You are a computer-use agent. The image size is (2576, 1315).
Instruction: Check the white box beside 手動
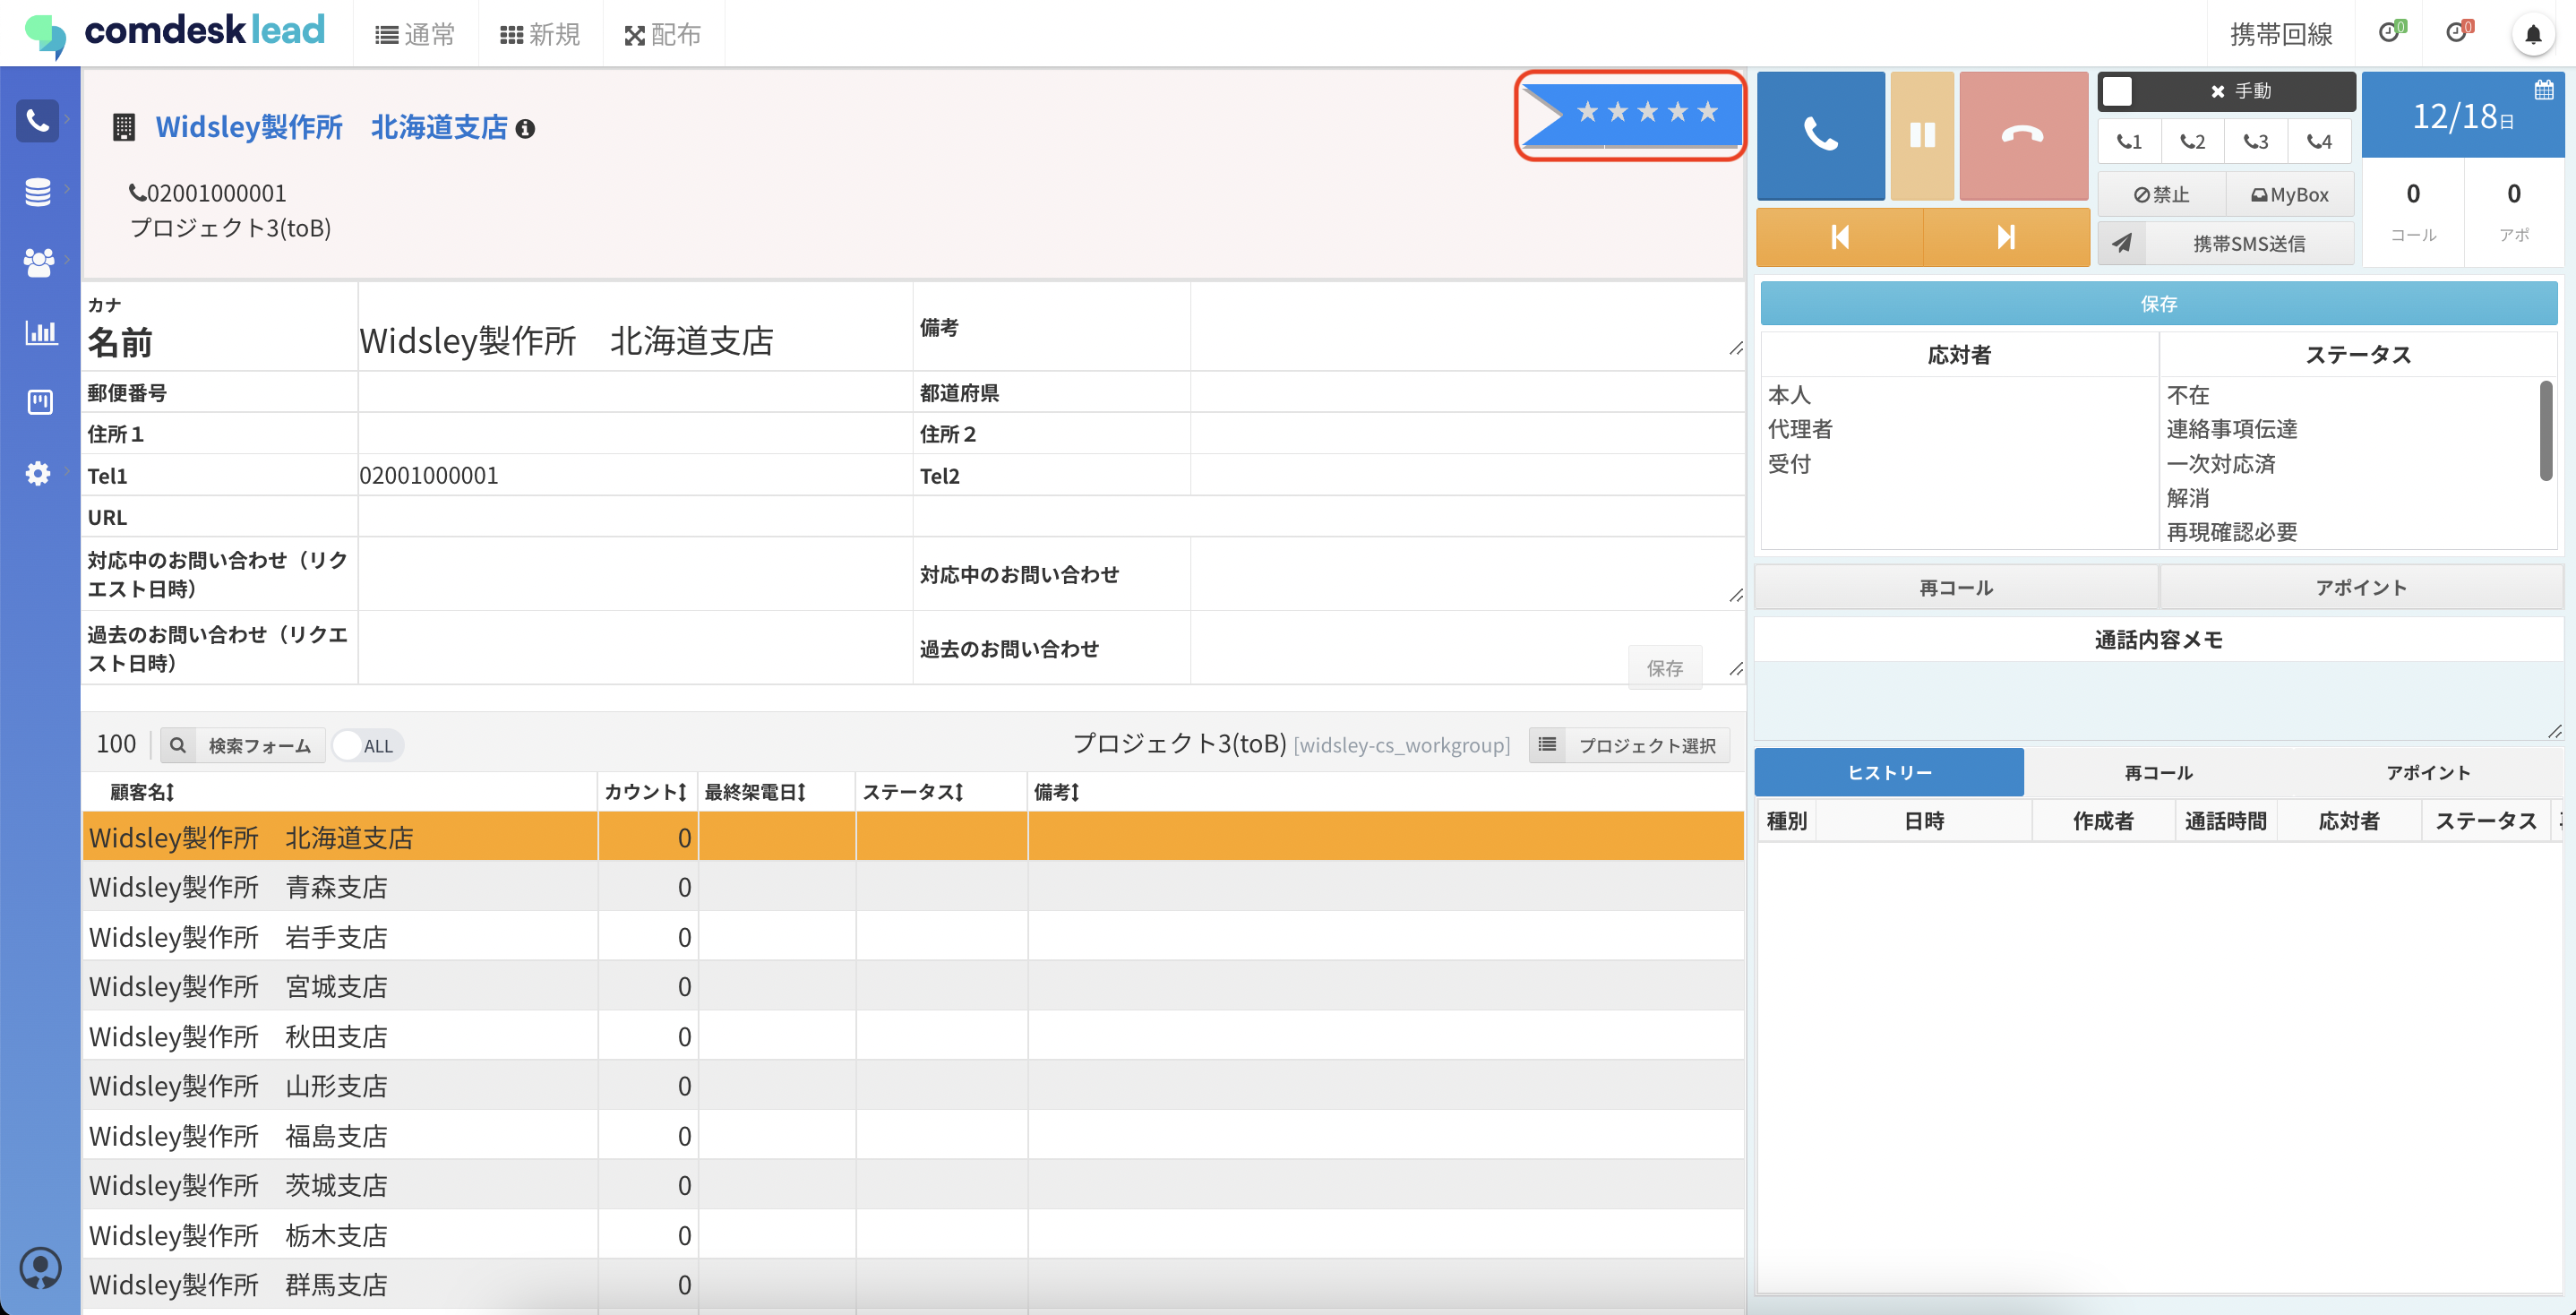[x=2117, y=91]
